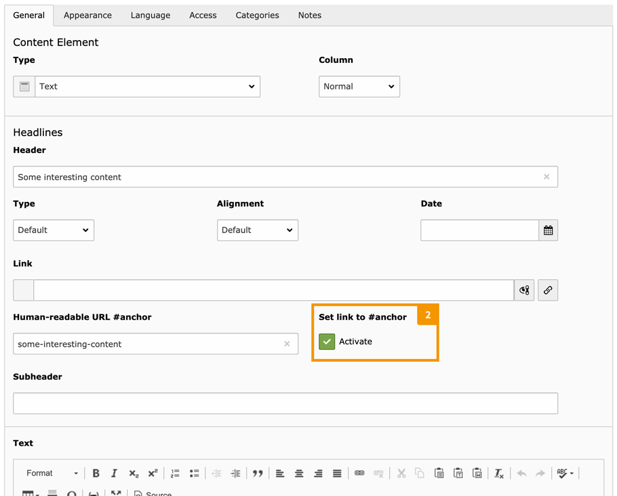Undo the last edit
The image size is (617, 496).
(522, 473)
